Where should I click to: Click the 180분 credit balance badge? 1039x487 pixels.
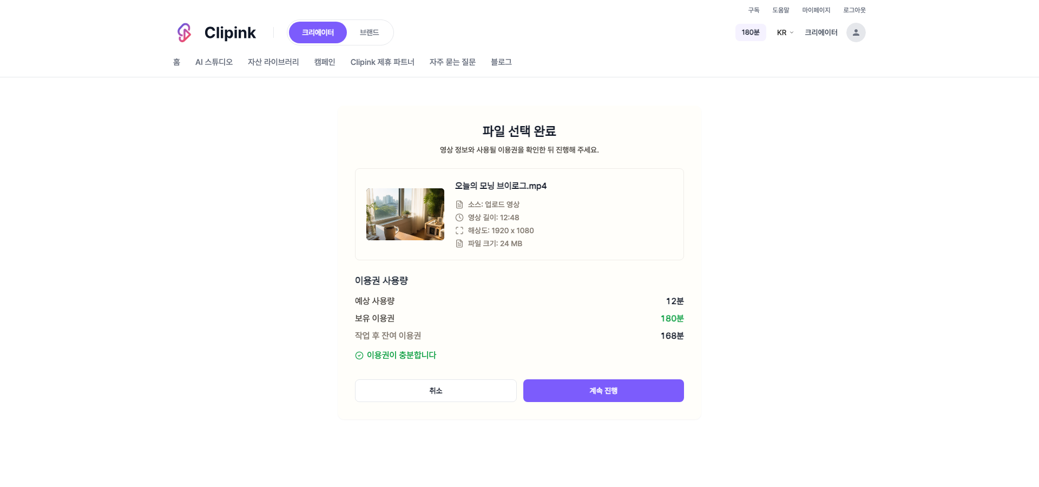click(x=751, y=32)
